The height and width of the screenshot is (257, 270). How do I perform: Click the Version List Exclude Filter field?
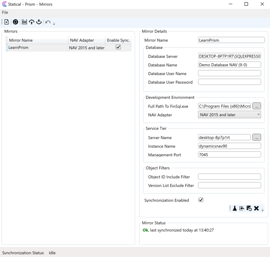[x=229, y=185]
